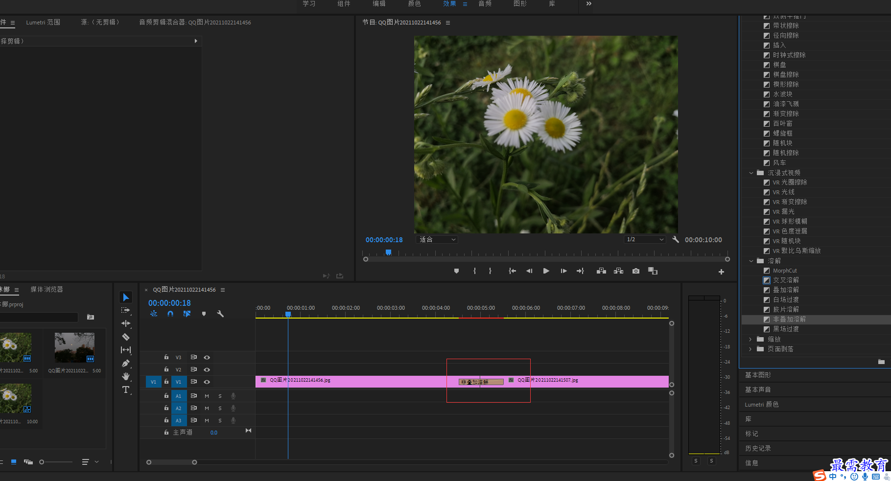Switch to the 音频 workspace

(x=485, y=3)
